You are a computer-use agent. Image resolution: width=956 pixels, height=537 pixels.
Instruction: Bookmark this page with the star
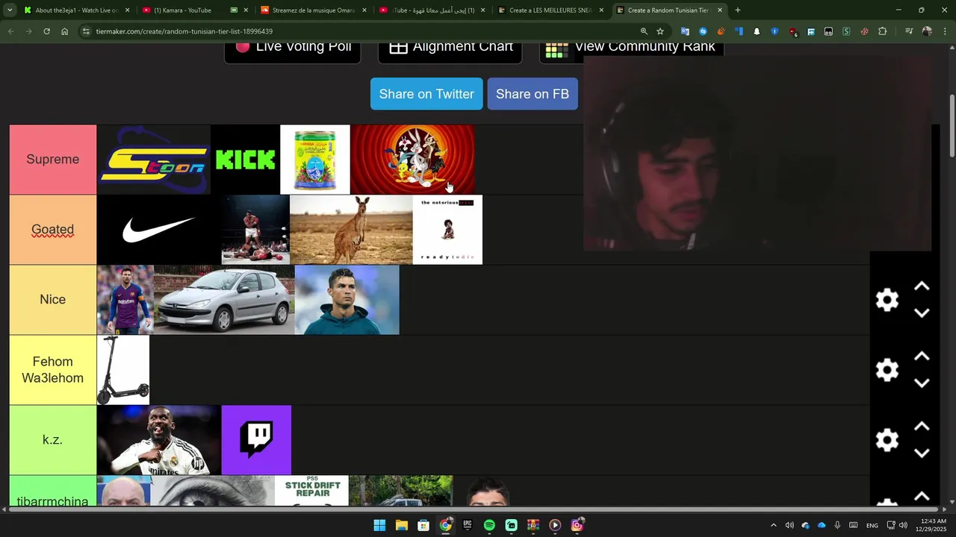660,31
